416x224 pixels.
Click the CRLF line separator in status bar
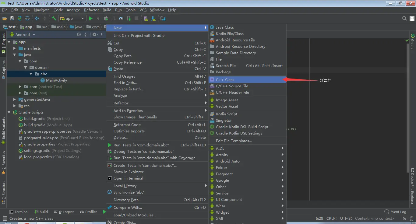[x=331, y=218]
